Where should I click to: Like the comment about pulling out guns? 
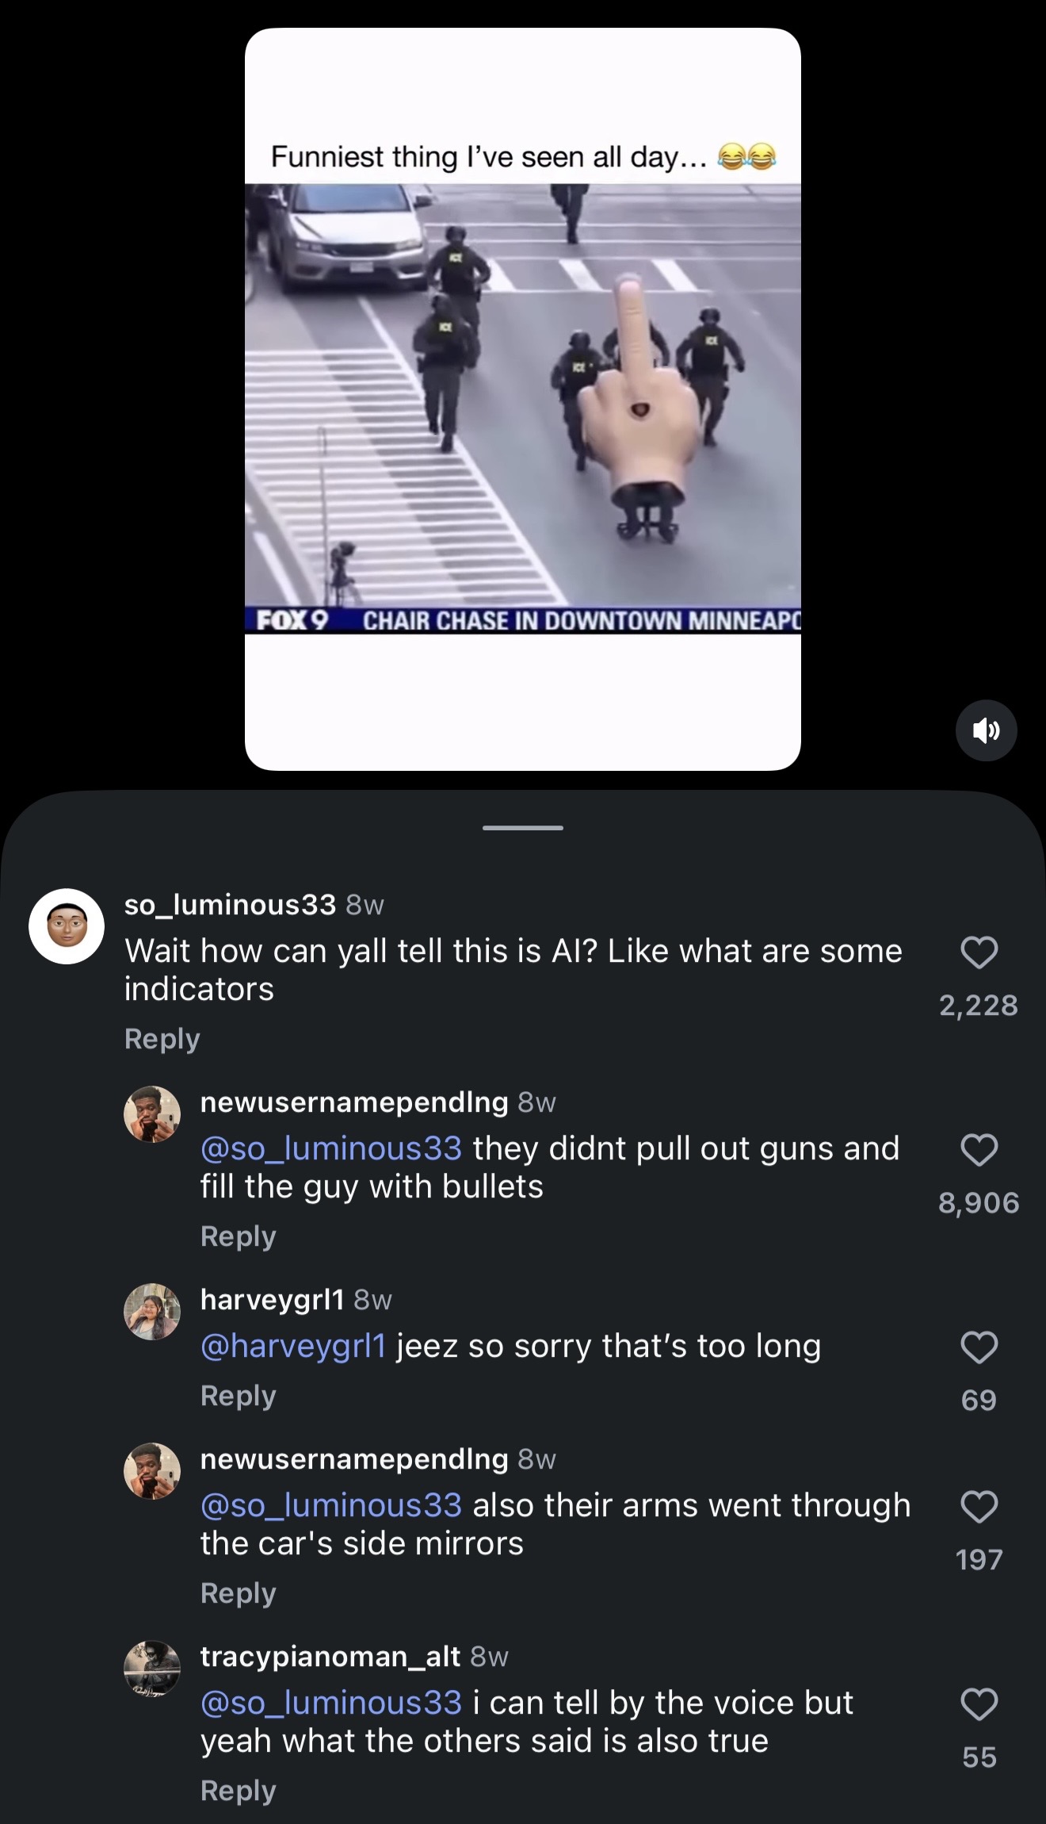pos(979,1150)
